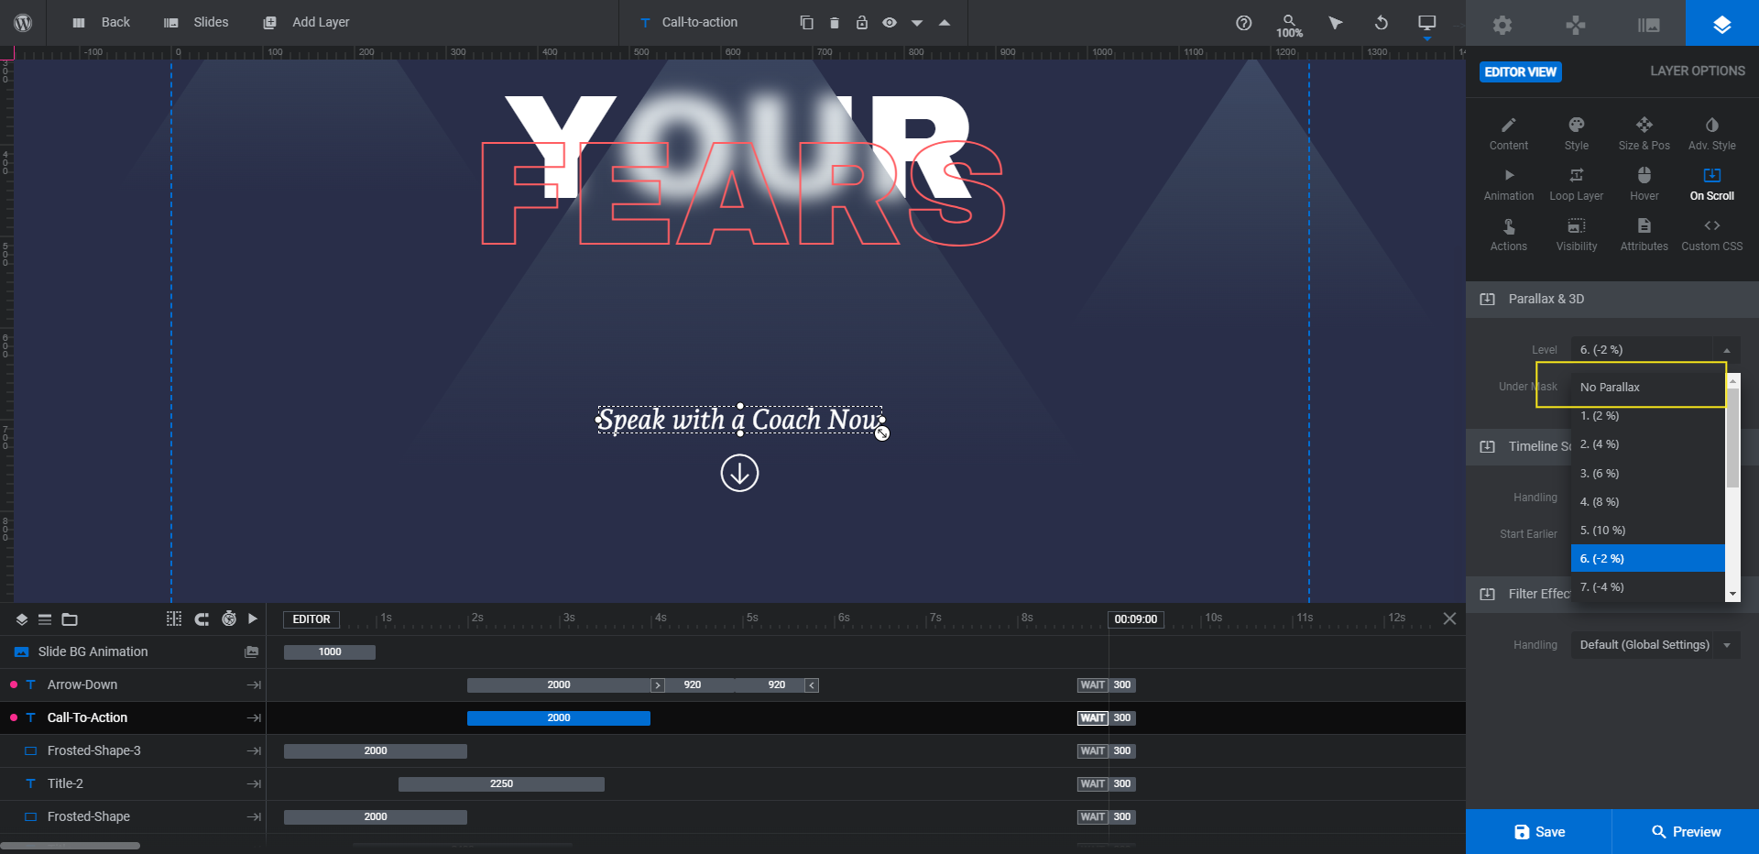Click the timeline layers stack icon
The height and width of the screenshot is (854, 1759).
(x=22, y=619)
